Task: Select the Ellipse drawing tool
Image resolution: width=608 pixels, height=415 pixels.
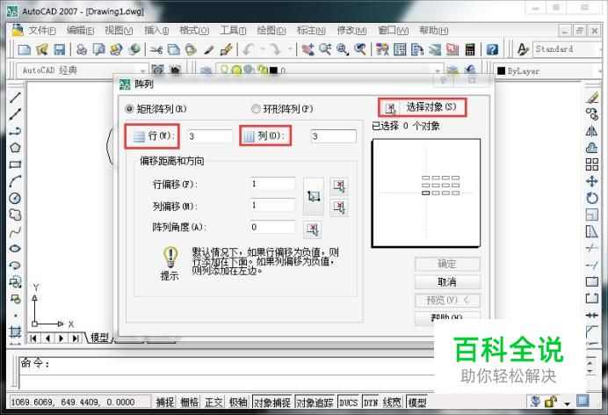Action: click(x=15, y=249)
